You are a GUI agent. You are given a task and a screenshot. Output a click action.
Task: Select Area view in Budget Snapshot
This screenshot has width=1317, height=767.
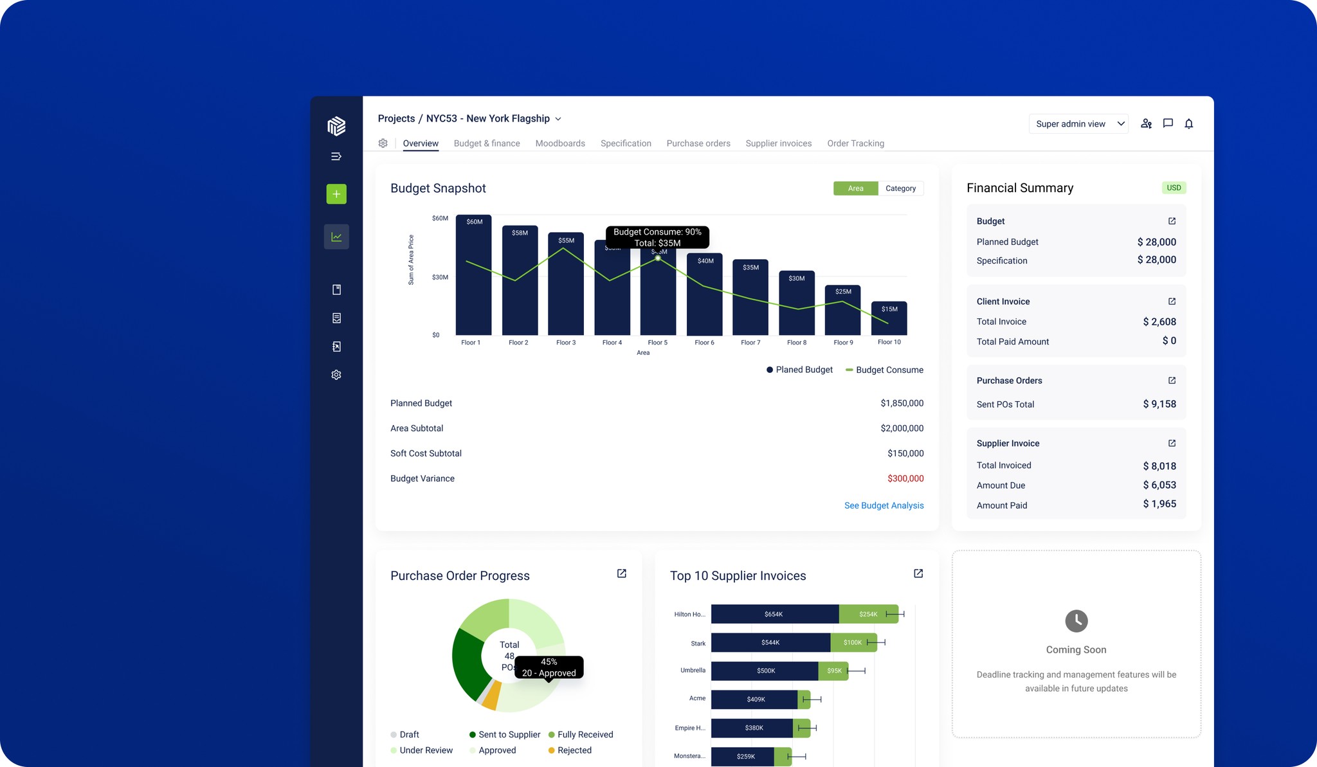click(x=855, y=188)
